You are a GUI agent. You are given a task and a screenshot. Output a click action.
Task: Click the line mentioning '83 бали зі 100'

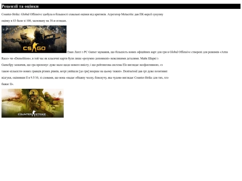tap(34, 21)
